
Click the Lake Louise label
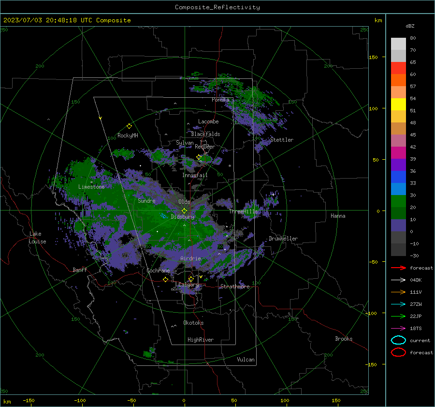pyautogui.click(x=37, y=238)
